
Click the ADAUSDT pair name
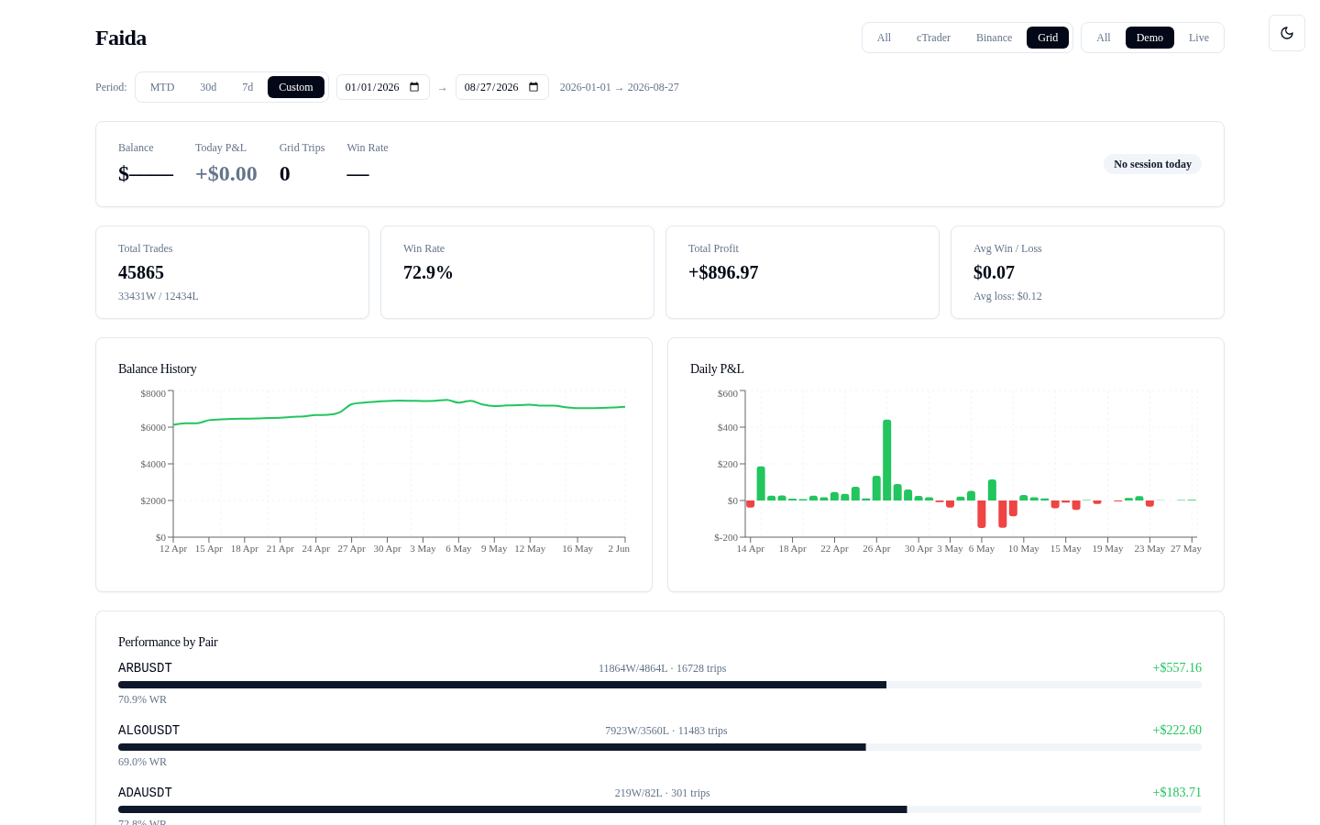(145, 792)
